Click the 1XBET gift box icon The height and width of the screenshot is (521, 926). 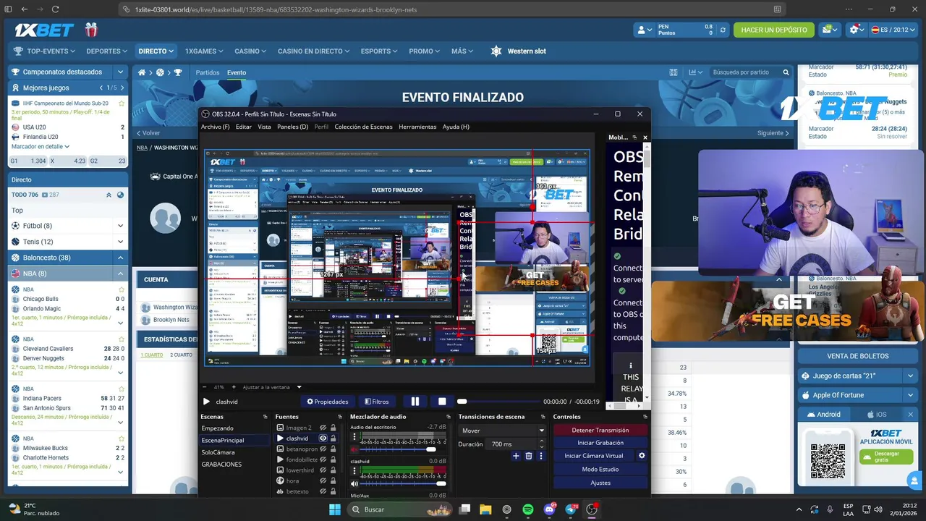click(90, 30)
